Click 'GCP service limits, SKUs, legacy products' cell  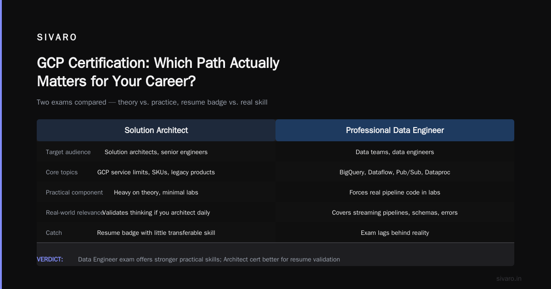[x=156, y=172]
